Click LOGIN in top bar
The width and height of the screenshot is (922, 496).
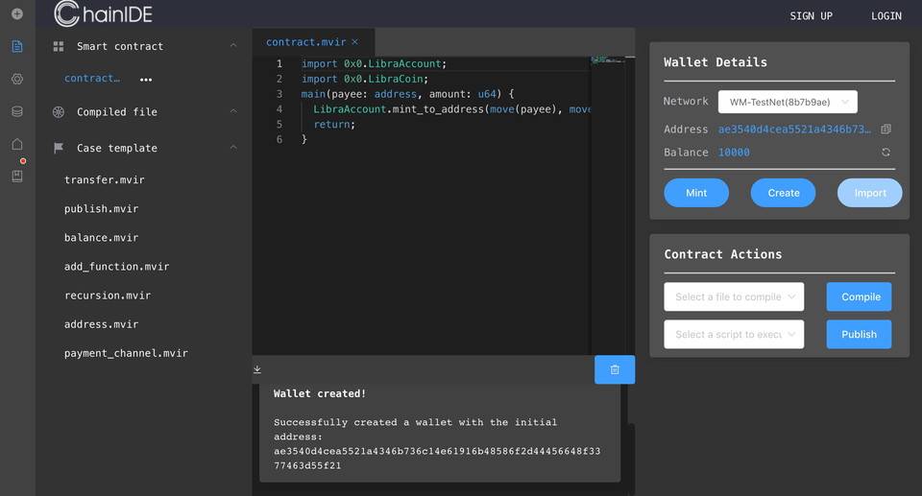pyautogui.click(x=886, y=16)
